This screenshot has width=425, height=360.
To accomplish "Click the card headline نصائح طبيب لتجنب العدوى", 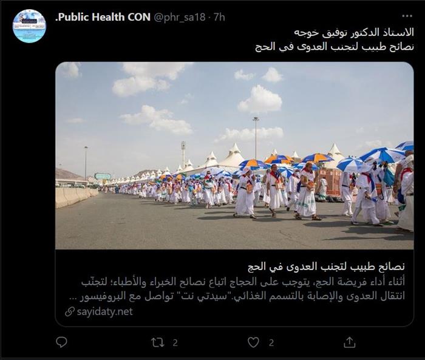I will click(327, 267).
